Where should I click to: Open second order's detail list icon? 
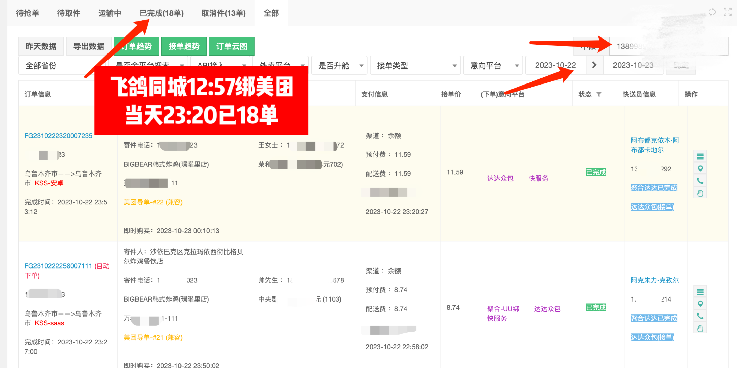click(x=700, y=292)
